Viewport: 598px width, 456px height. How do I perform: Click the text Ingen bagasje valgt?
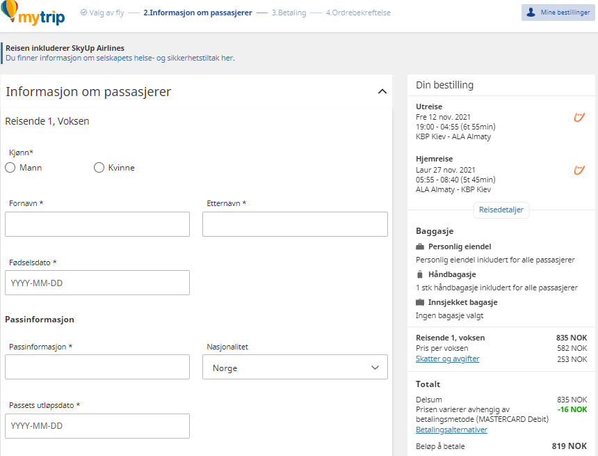[449, 315]
